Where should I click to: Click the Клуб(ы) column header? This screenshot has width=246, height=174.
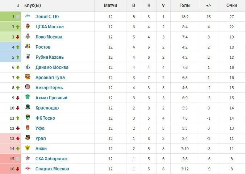point(33,5)
